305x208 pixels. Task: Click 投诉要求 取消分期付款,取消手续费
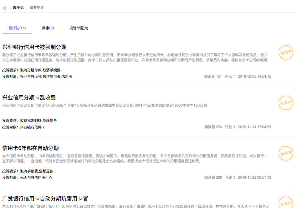pos(31,70)
